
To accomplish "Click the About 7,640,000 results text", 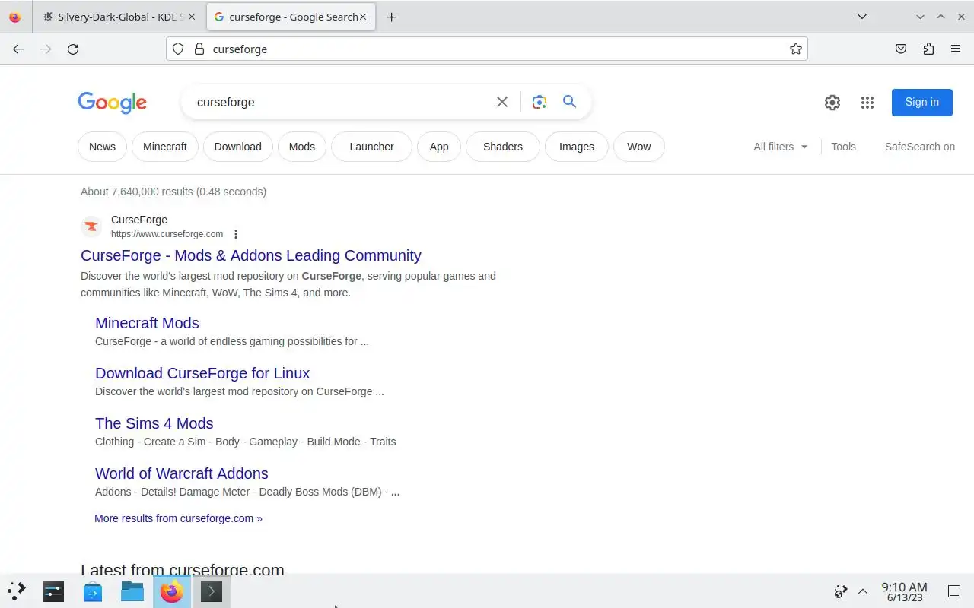I will 173,192.
